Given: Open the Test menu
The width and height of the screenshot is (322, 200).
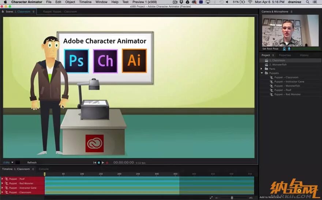Looking at the screenshot, I should pos(125,2).
